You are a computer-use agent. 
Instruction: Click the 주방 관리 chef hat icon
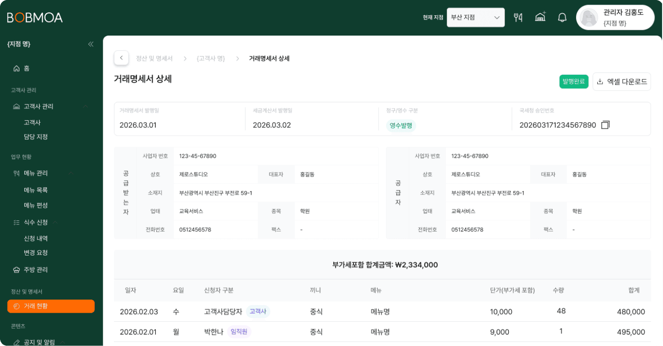[x=17, y=270]
